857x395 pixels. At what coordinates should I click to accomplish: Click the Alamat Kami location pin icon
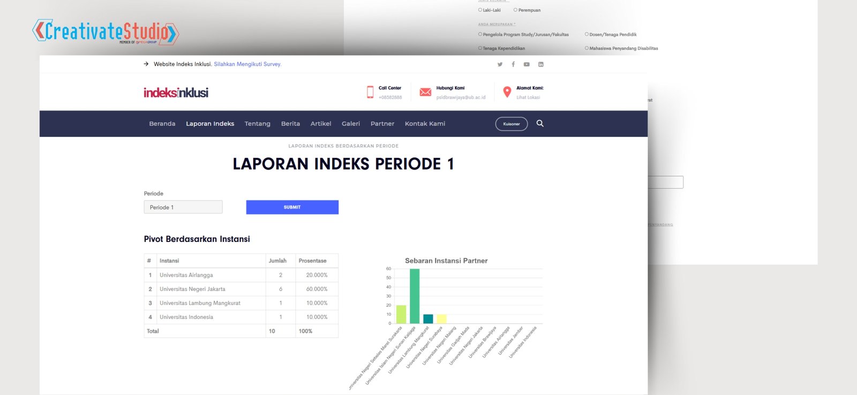pos(507,92)
